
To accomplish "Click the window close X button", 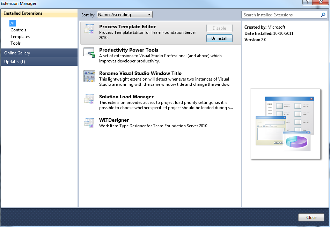I will pos(321,2).
